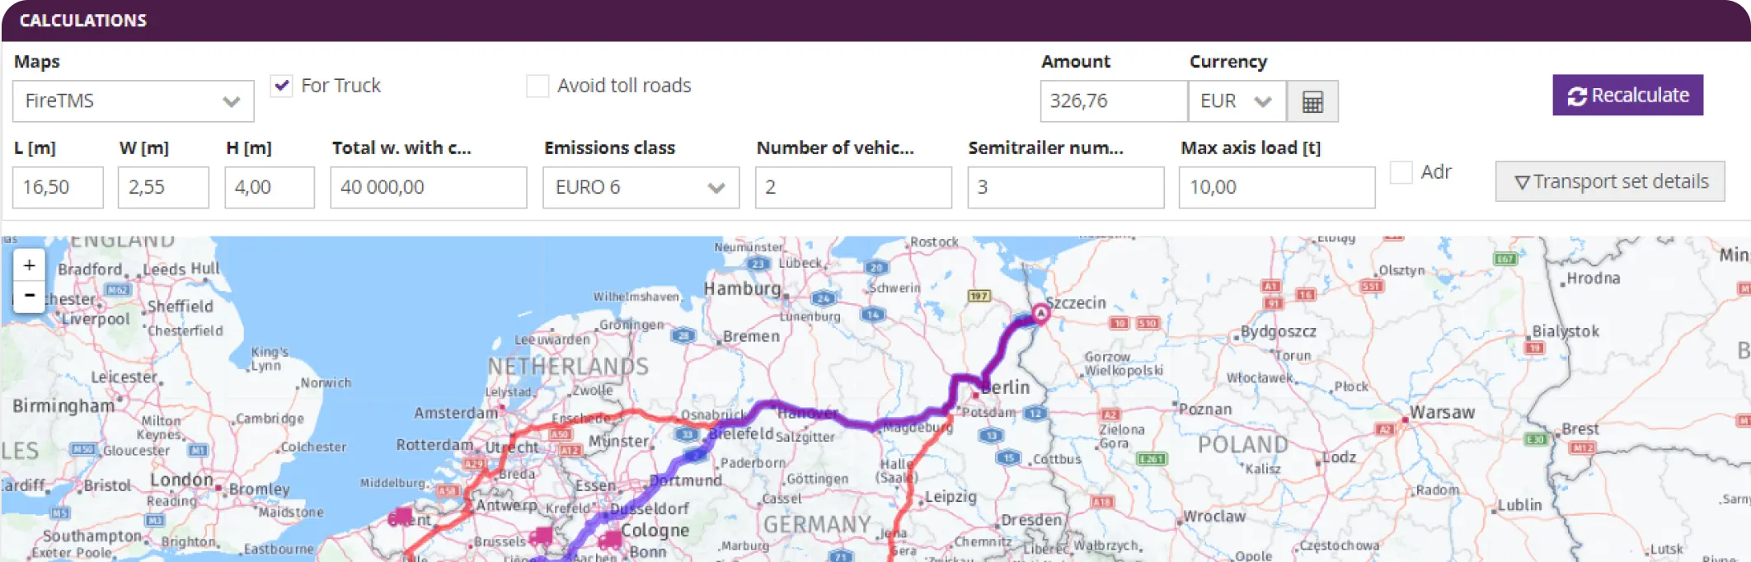Open the Currency dropdown showing EUR

click(1236, 101)
